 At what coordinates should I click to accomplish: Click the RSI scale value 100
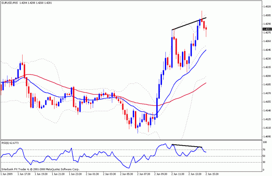coord(265,142)
